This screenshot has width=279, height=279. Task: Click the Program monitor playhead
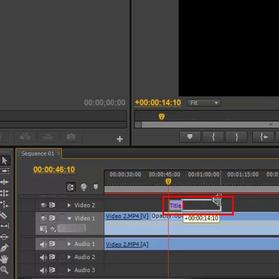[162, 117]
